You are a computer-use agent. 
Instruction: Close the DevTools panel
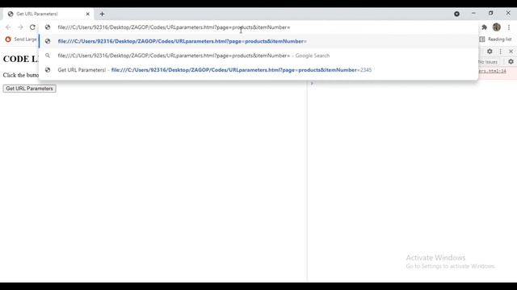tap(511, 52)
